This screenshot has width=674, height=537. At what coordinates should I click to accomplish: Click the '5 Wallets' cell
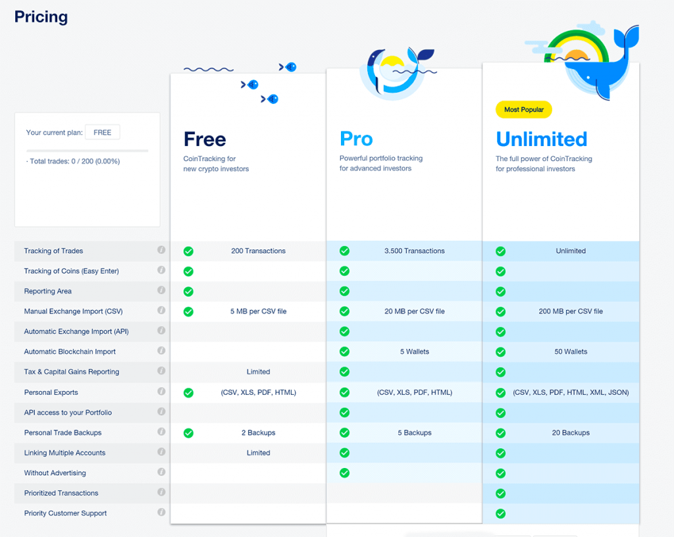click(x=415, y=352)
